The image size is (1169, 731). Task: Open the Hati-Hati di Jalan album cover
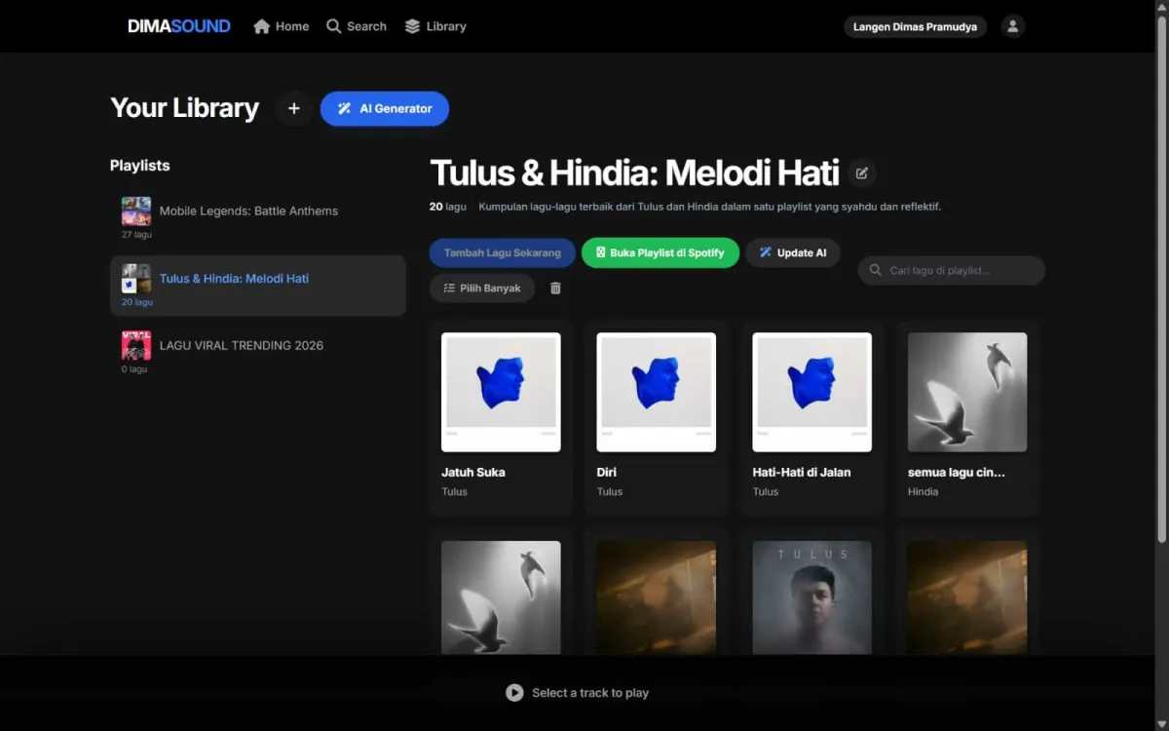coord(812,392)
